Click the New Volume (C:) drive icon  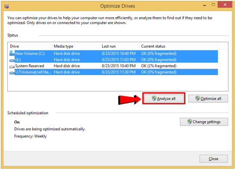point(12,53)
